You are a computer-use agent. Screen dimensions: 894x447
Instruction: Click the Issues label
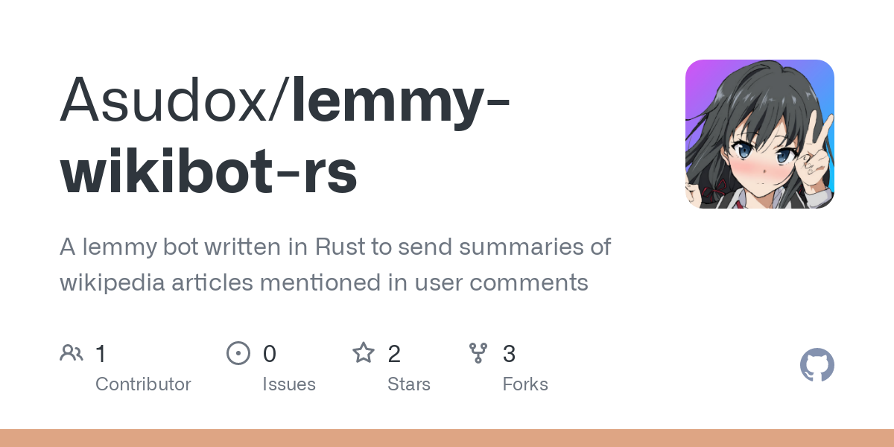click(289, 384)
